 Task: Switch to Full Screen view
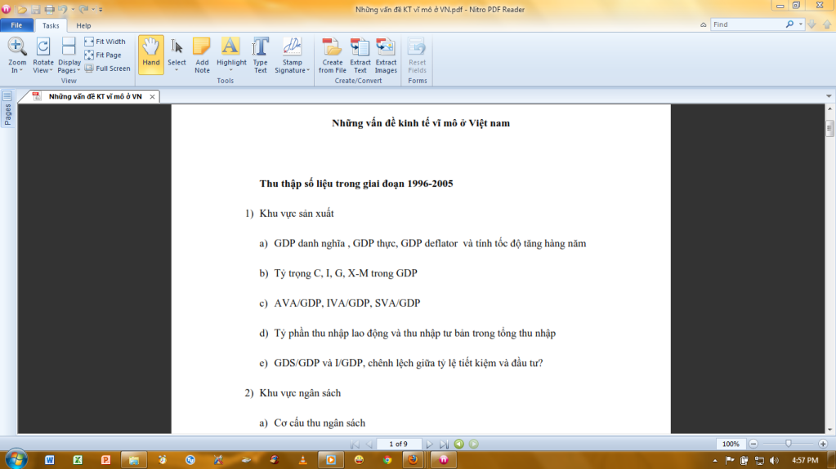[107, 69]
